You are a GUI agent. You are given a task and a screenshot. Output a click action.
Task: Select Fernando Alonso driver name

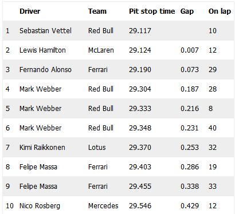pyautogui.click(x=45, y=70)
